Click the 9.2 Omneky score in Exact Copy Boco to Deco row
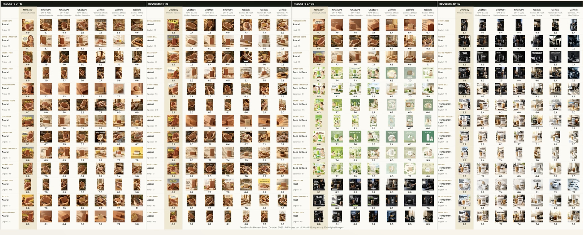The image size is (583, 235). click(x=319, y=80)
